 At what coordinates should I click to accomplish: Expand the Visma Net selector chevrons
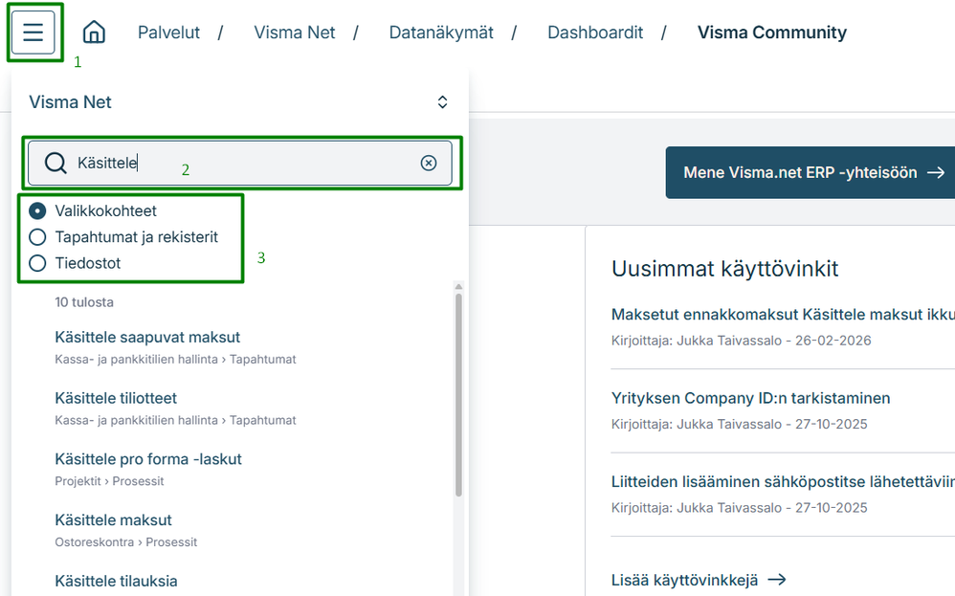tap(443, 101)
